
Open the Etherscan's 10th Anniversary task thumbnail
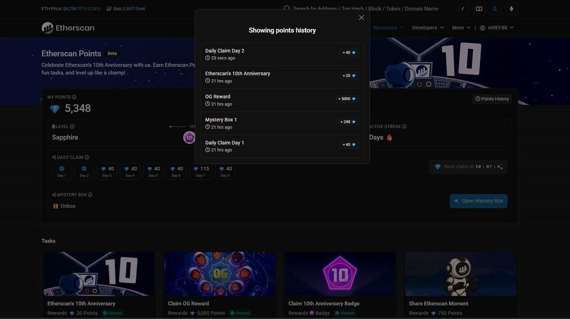(x=99, y=274)
